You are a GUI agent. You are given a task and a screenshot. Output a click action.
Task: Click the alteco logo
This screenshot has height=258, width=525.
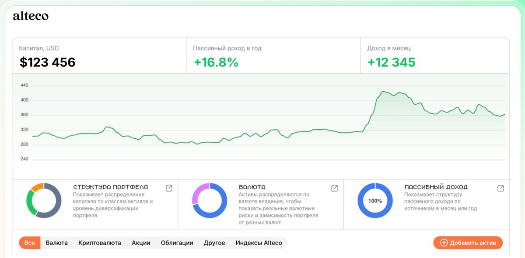pos(31,16)
